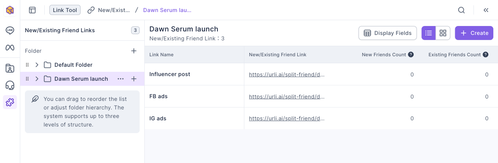The height and width of the screenshot is (163, 498).
Task: Open the LINE channel sidebar icon
Action: 10,30
